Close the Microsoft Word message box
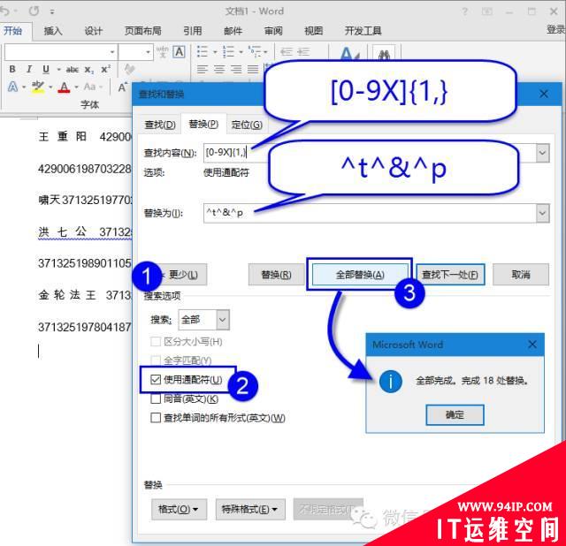The width and height of the screenshot is (566, 546). pyautogui.click(x=532, y=345)
